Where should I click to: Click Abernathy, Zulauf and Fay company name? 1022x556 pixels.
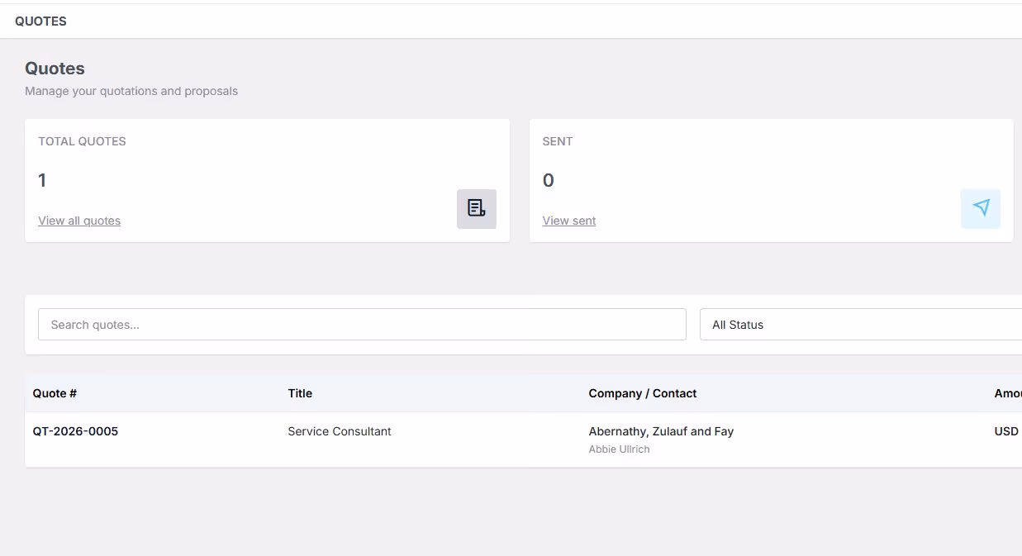[661, 431]
